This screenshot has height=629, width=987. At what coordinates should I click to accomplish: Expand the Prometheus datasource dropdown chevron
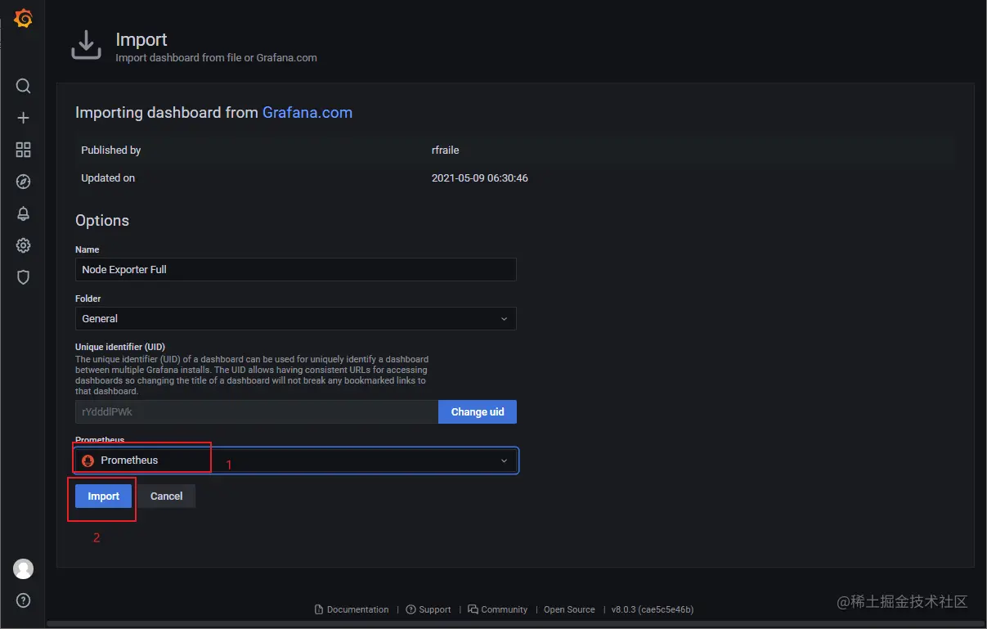(504, 461)
